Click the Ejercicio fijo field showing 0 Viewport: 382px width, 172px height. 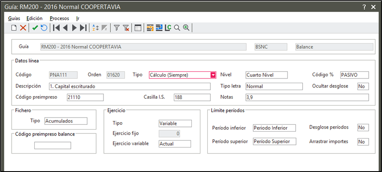[x=170, y=133]
